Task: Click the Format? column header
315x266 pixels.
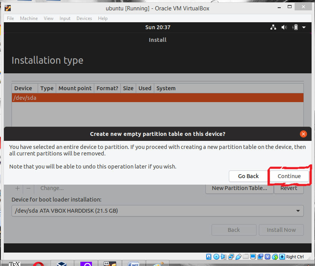Action: pyautogui.click(x=107, y=88)
